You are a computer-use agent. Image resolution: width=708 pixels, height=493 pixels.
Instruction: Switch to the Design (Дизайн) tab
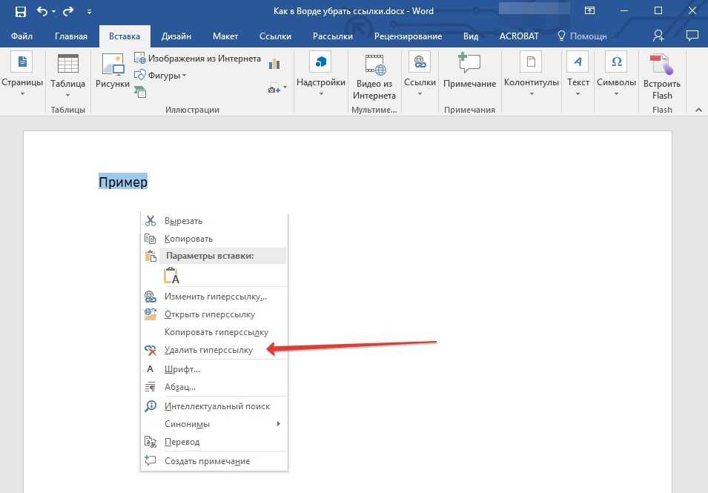click(x=176, y=36)
